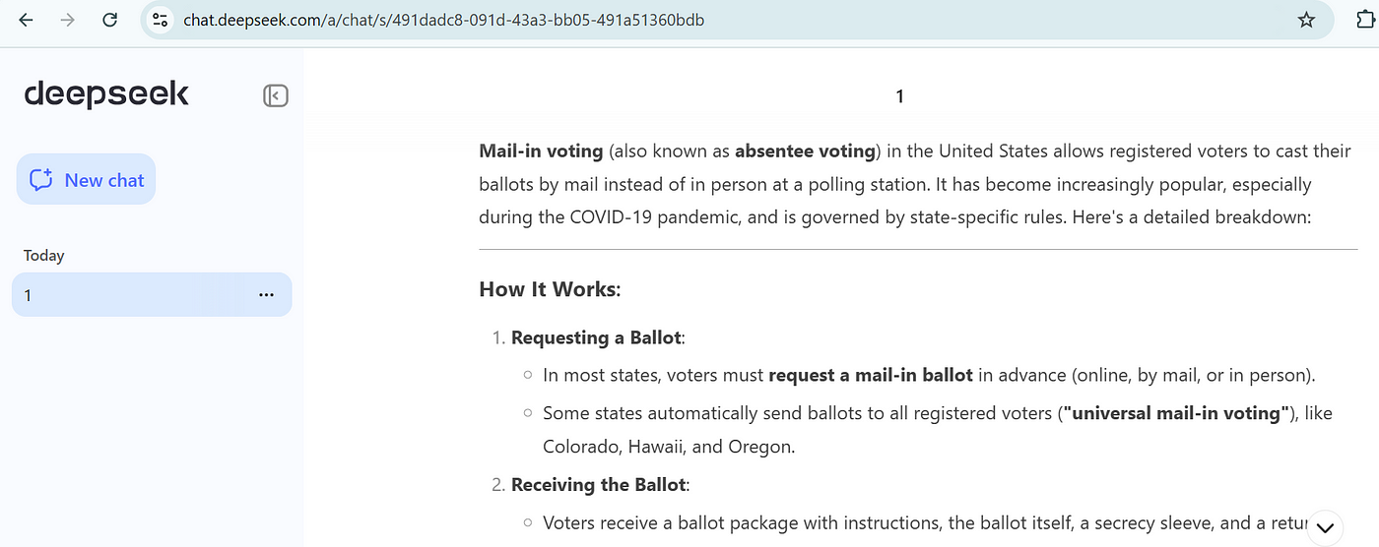Collapse the DeepSeek sidebar

276,95
